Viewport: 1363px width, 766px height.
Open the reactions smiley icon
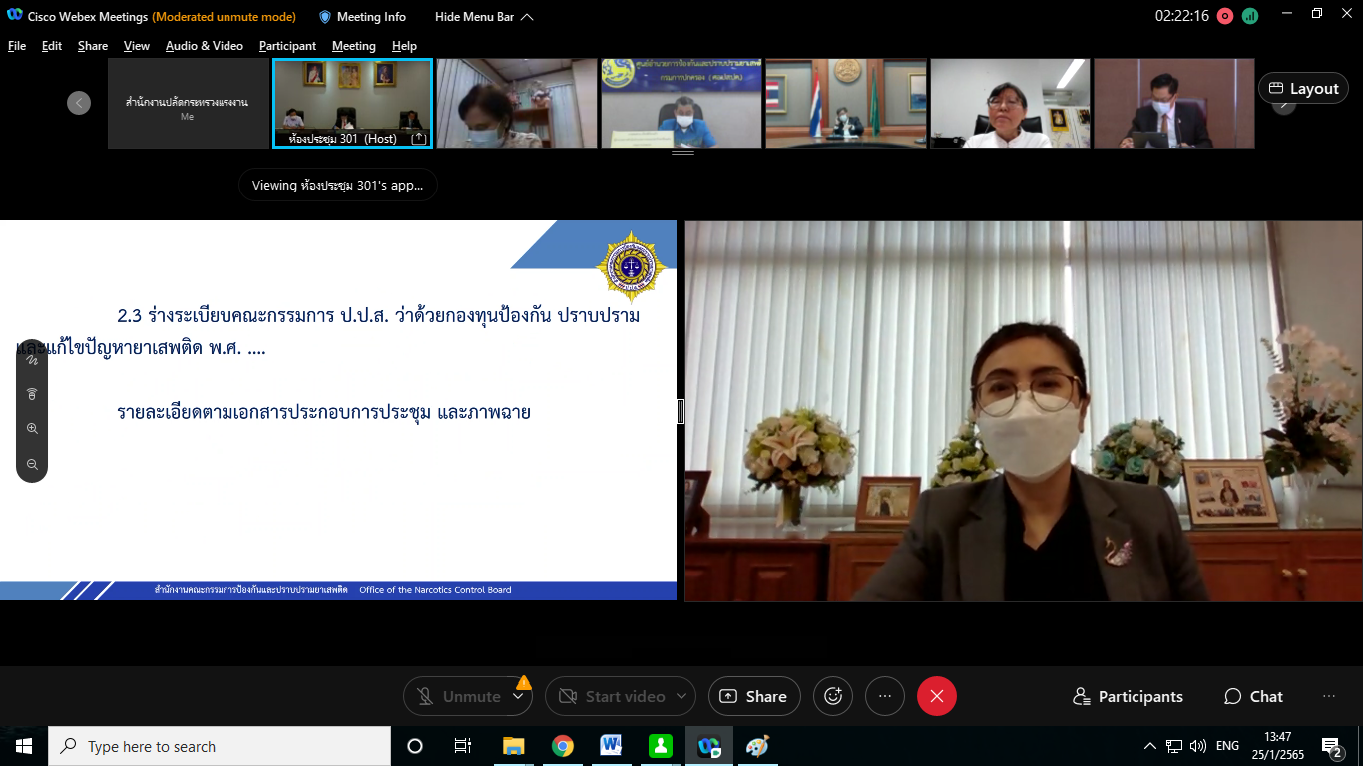833,696
